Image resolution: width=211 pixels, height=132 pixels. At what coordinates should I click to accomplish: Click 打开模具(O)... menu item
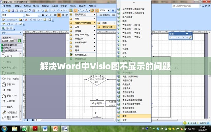tap(83, 55)
